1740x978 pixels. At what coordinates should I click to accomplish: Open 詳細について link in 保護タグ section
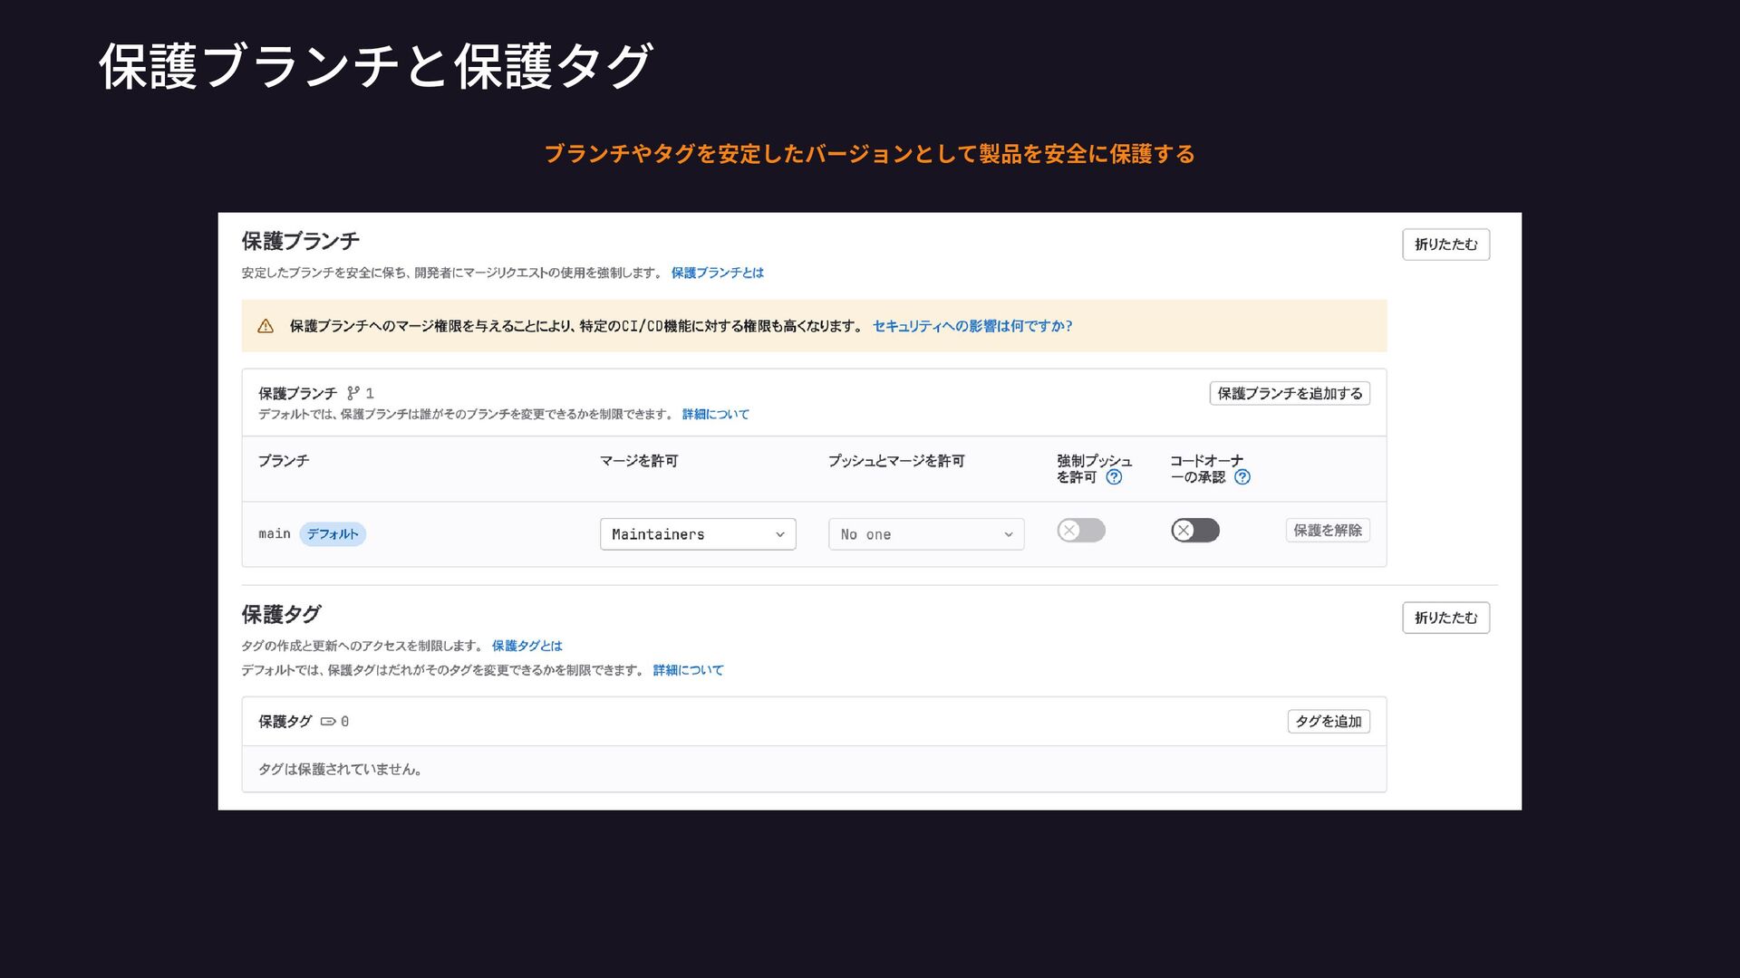coord(688,670)
